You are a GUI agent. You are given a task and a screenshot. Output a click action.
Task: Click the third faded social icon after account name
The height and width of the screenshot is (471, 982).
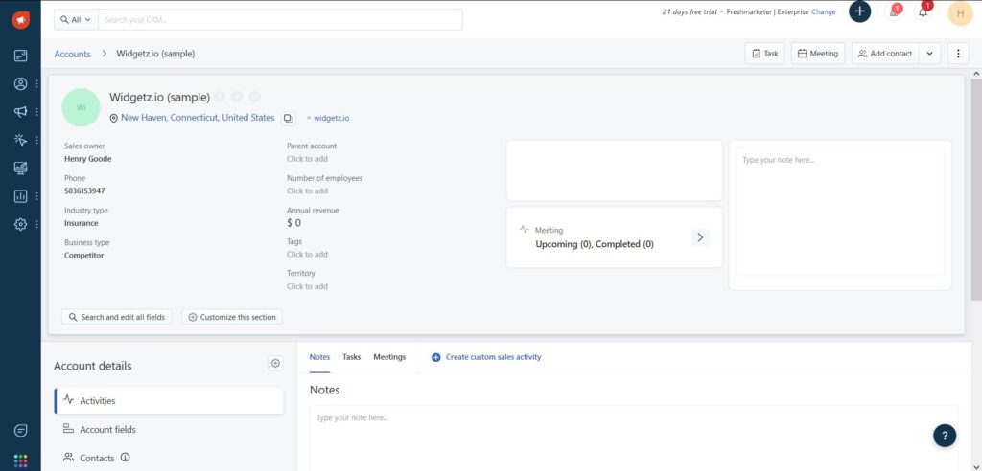pyautogui.click(x=254, y=97)
